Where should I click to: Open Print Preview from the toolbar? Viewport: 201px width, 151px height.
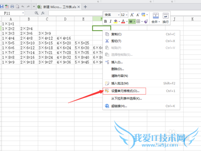pos(18,6)
